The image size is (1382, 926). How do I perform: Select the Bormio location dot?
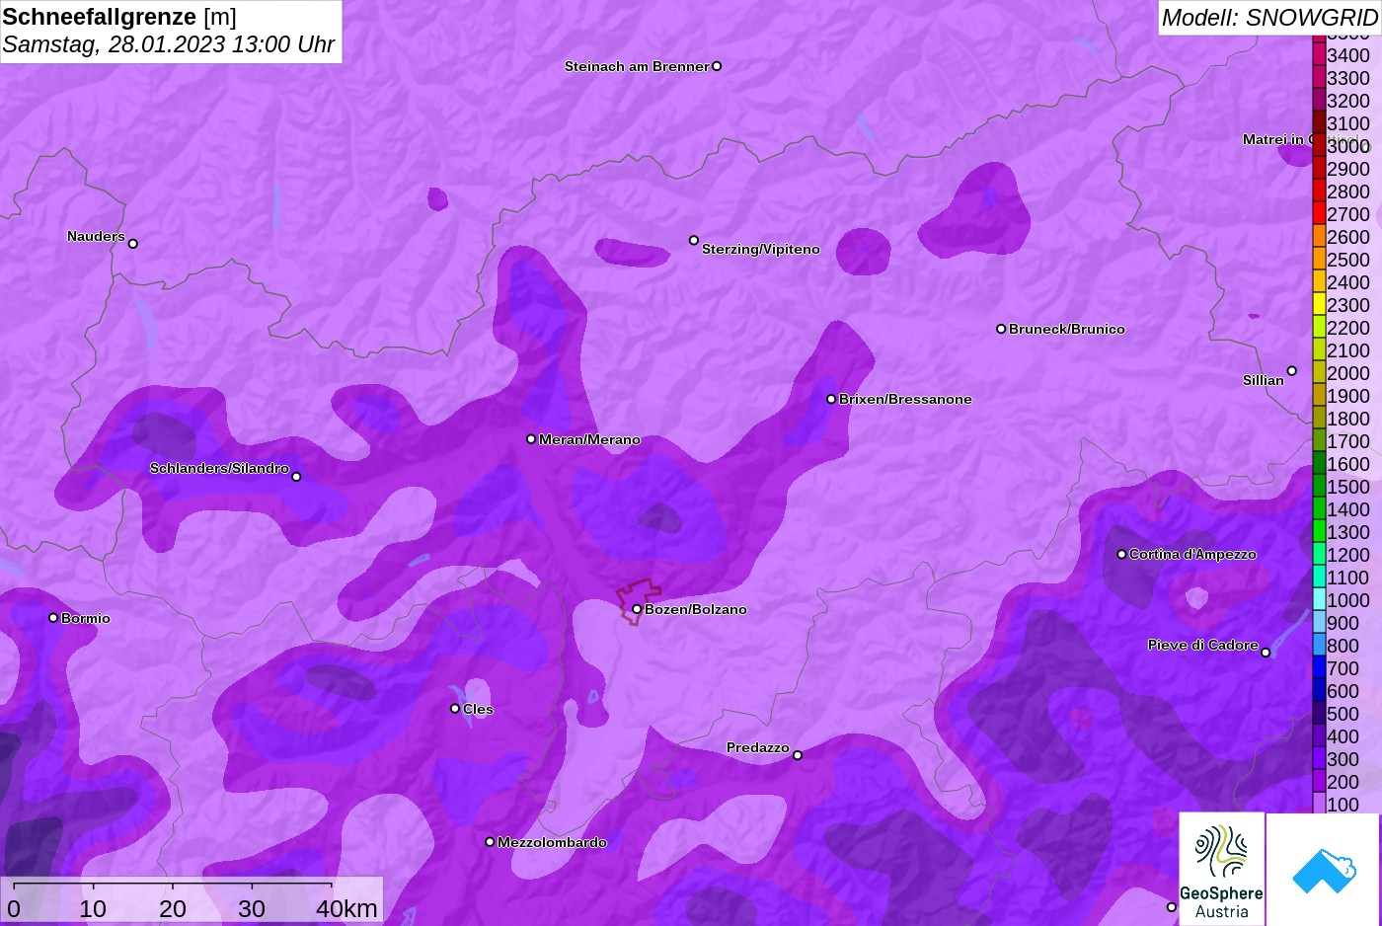coord(53,618)
